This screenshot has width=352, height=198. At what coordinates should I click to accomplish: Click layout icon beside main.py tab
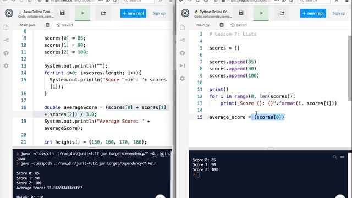click(222, 25)
